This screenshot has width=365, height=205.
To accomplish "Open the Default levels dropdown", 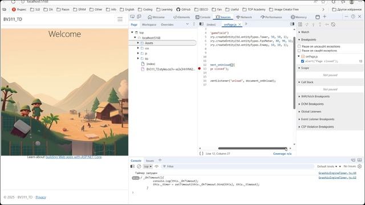I will click(327, 166).
